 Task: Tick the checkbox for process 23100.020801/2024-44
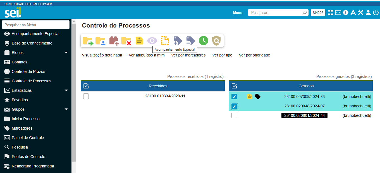(x=234, y=115)
